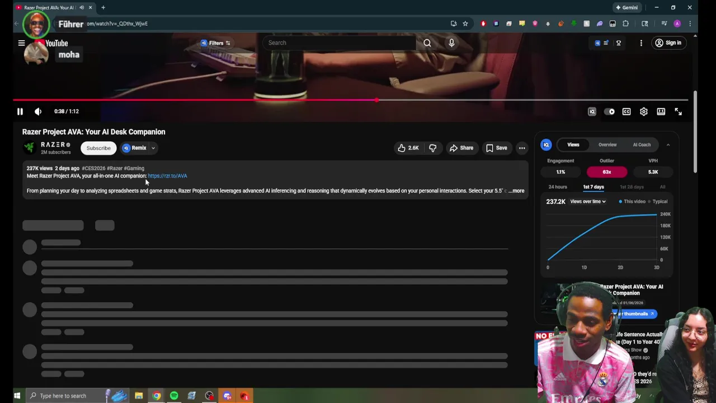The image size is (716, 403).
Task: Go to the YouTube home logo
Action: pos(51,43)
